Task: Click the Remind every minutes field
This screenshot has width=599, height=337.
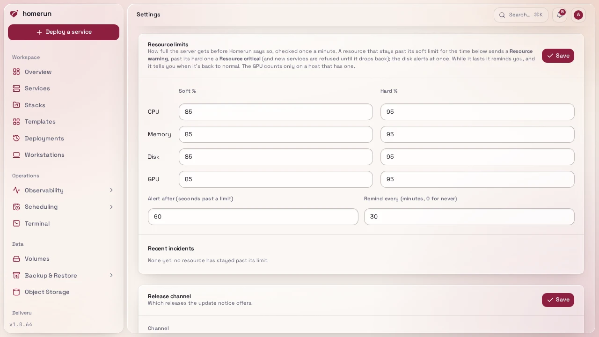Action: tap(469, 217)
